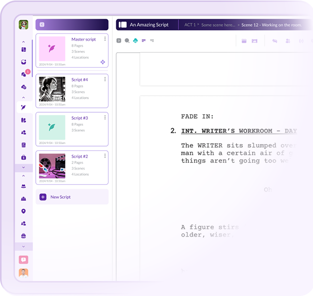
Task: Open the pink feedback icon near sidebar bottom
Action: (x=23, y=260)
